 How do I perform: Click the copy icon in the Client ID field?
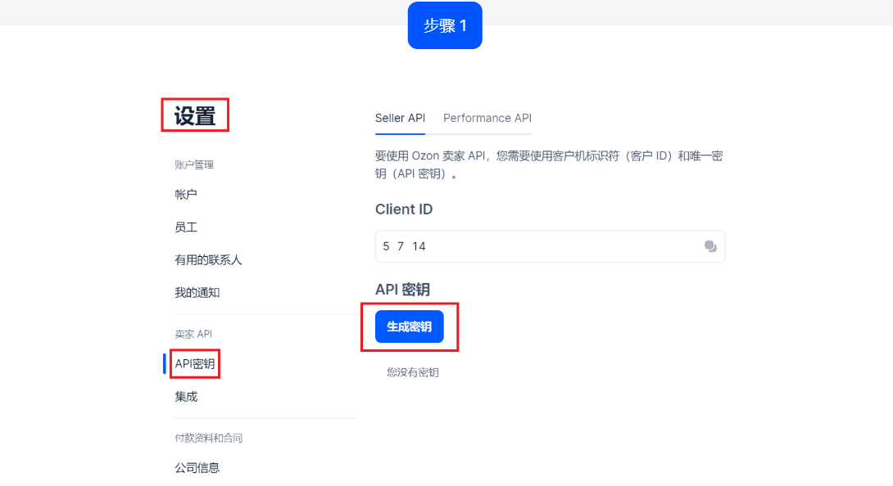click(x=709, y=245)
